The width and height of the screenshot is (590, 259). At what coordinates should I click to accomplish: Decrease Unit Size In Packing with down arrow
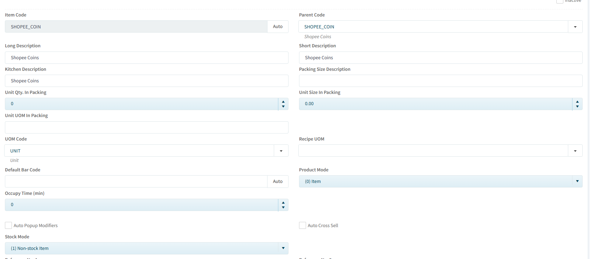point(577,107)
